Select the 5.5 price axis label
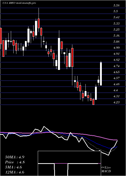126x176 pixels. pos(116,11)
